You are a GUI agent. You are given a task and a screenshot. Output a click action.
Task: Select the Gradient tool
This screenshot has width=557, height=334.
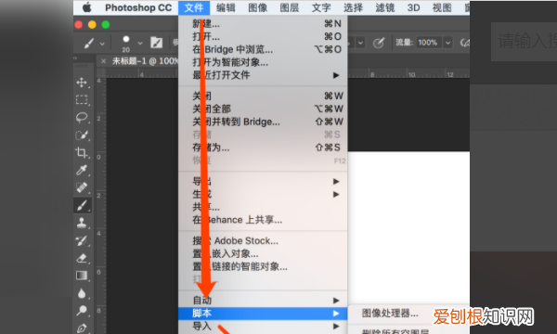point(82,276)
